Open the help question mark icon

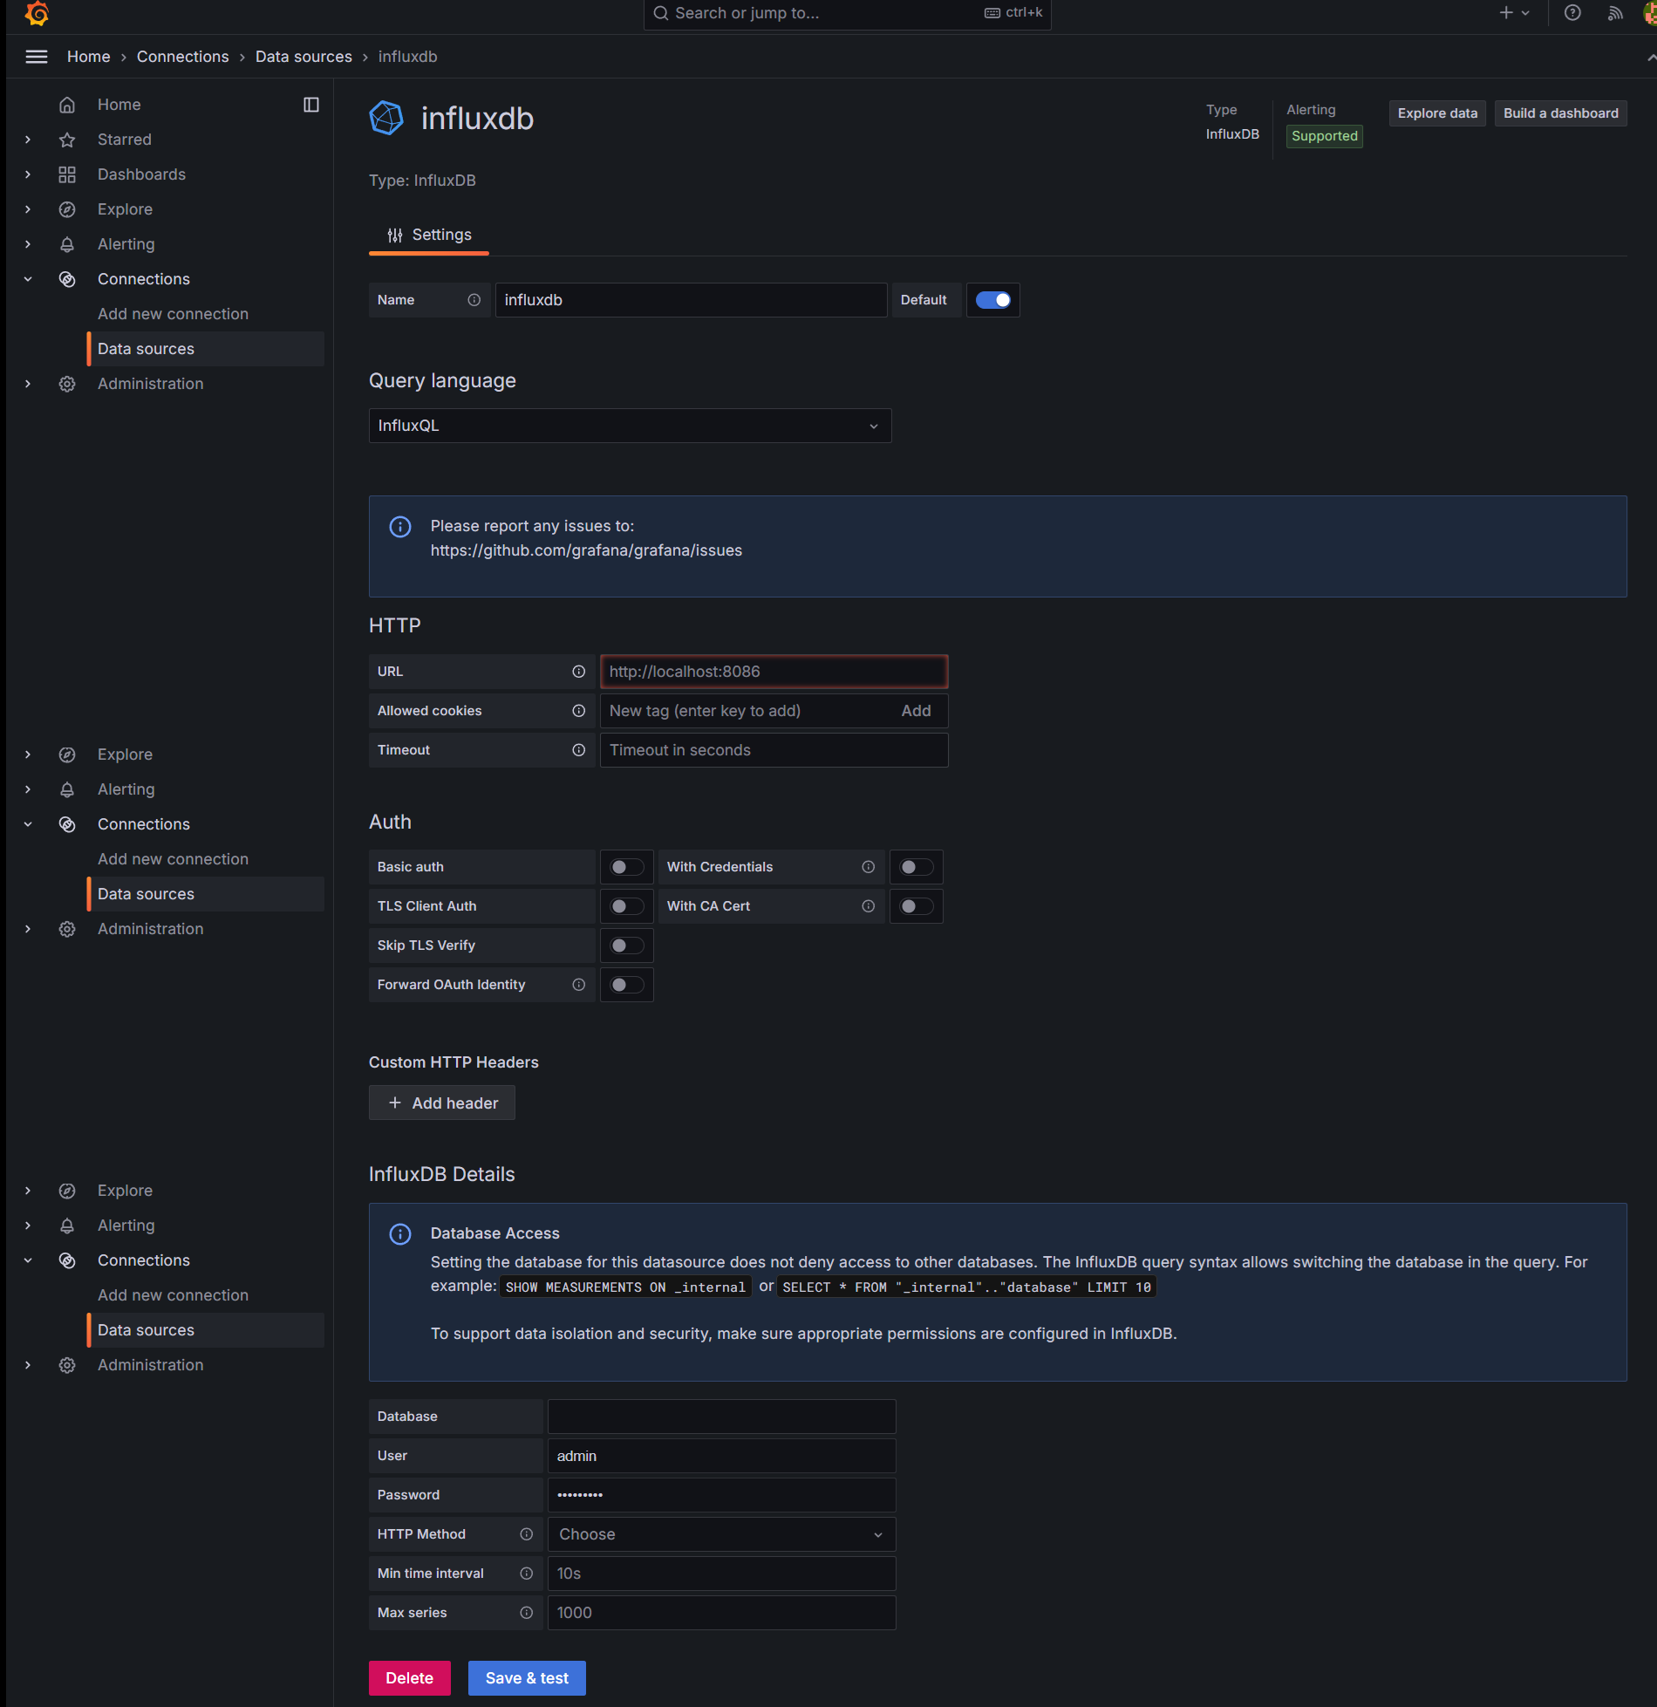1572,13
